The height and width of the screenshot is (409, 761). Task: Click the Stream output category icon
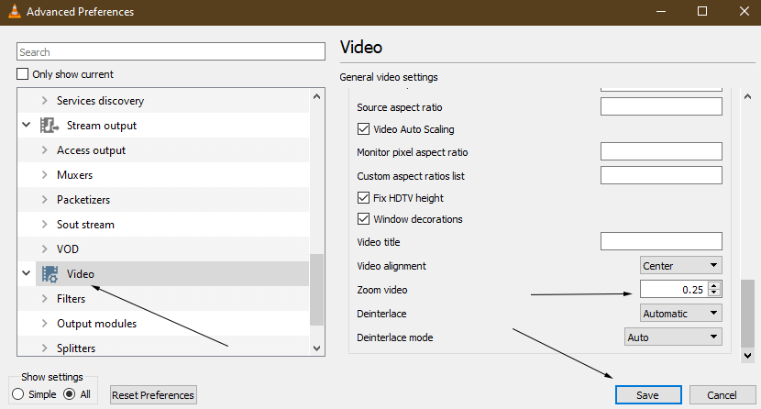pyautogui.click(x=49, y=125)
